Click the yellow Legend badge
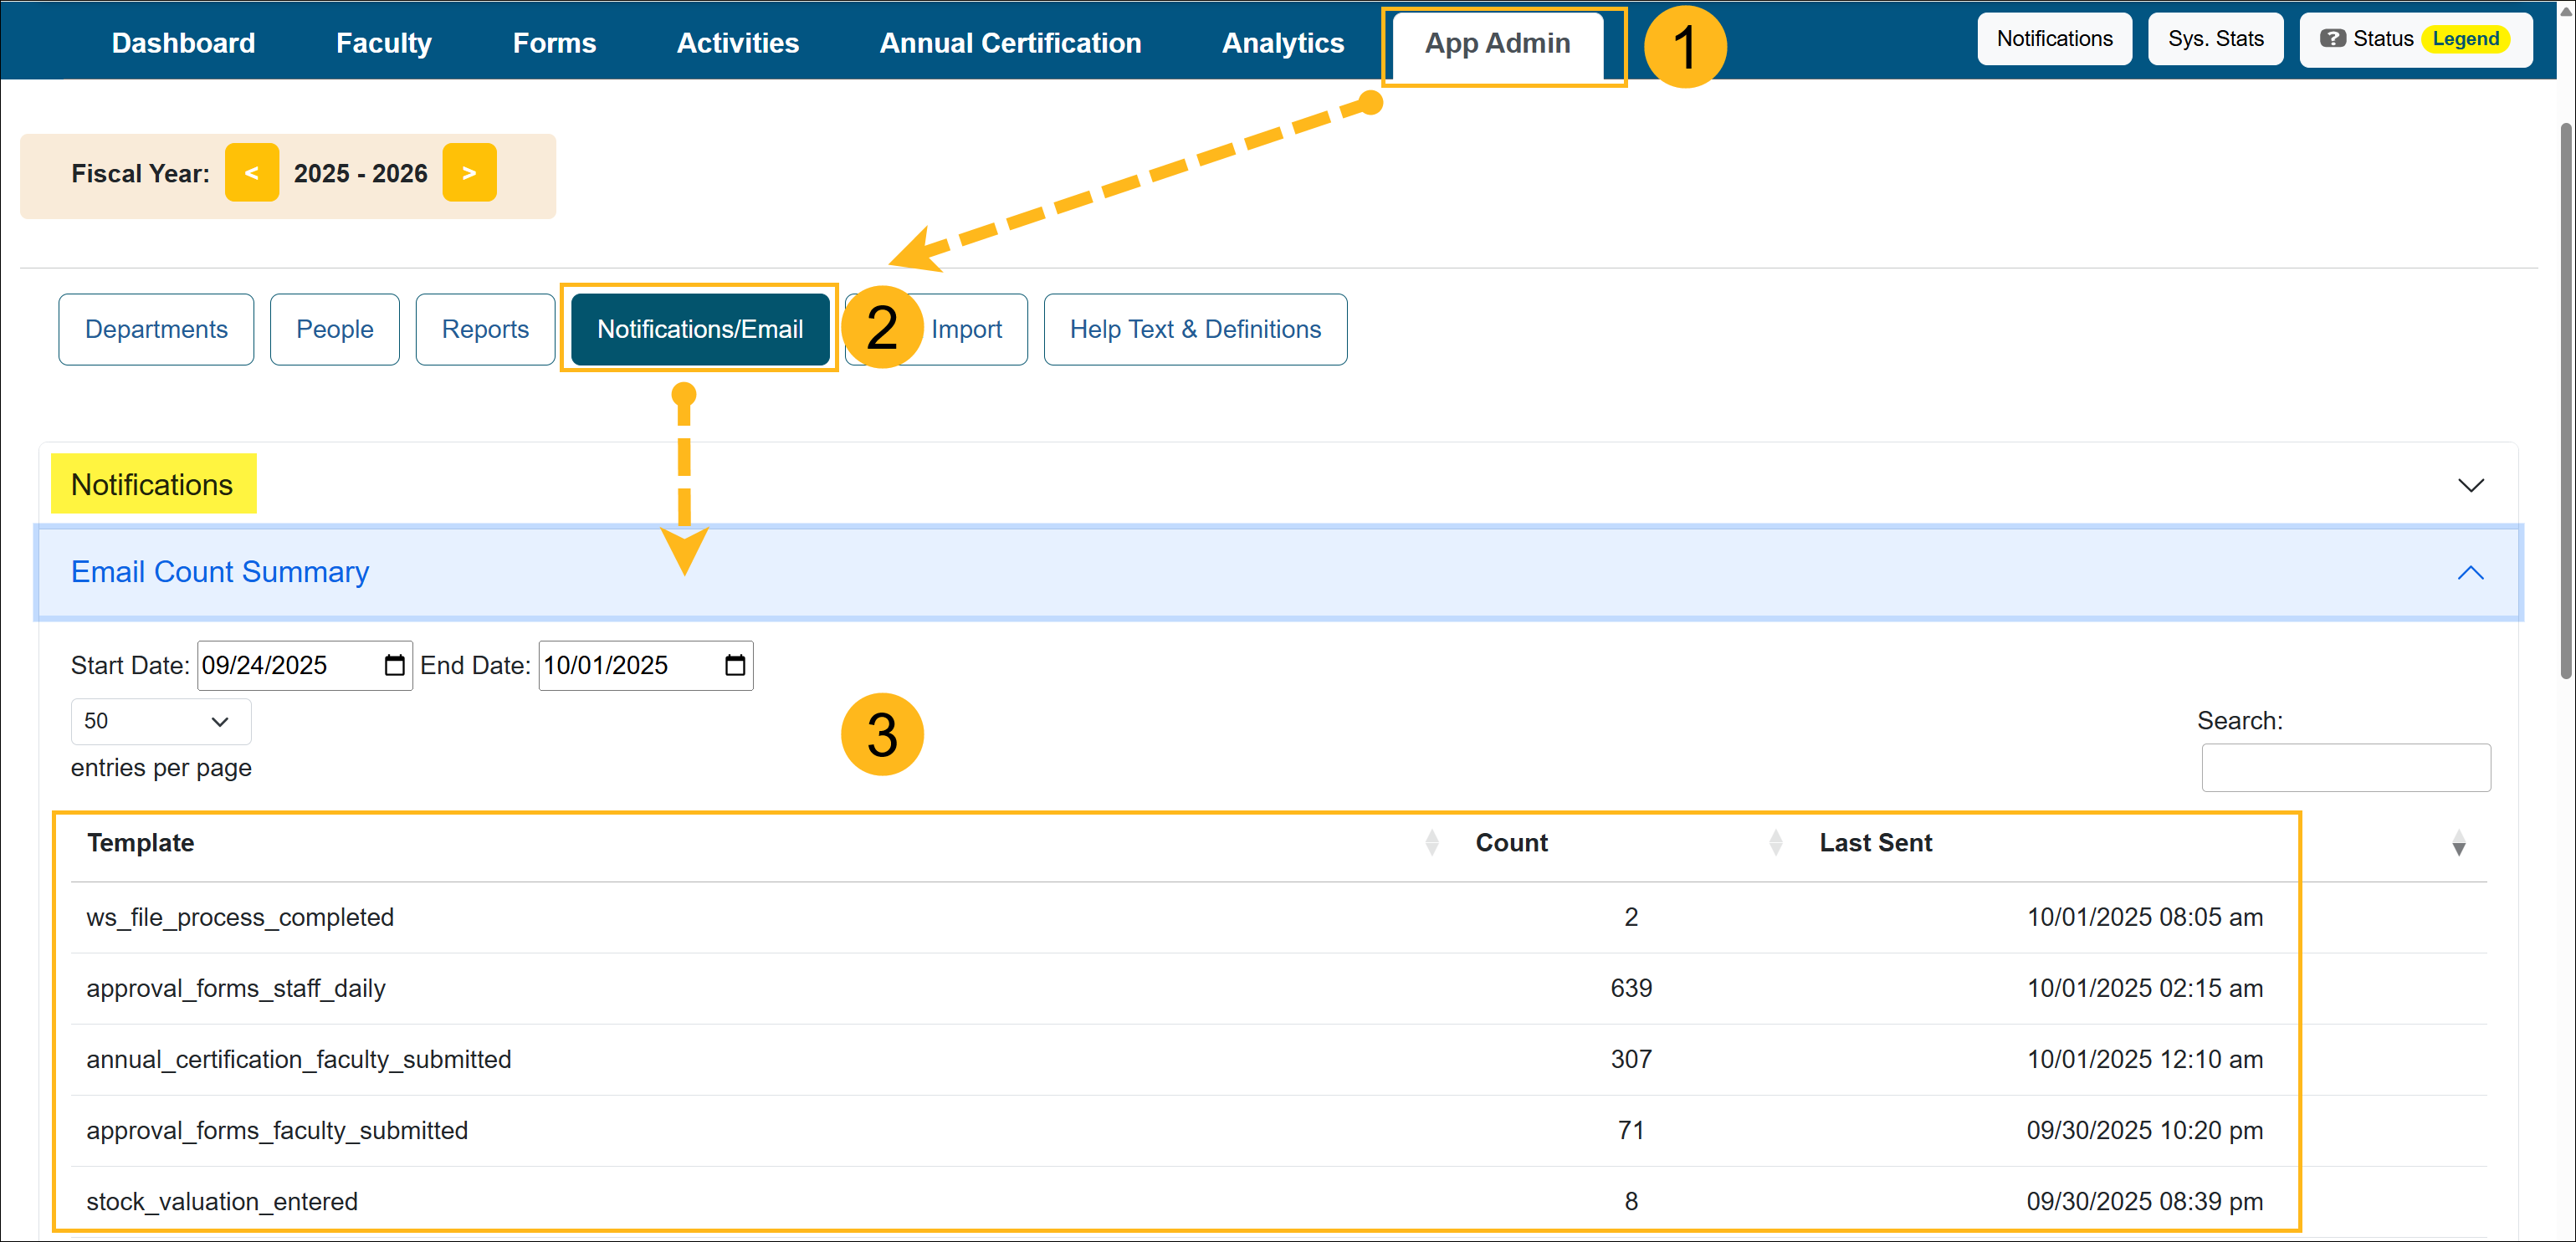This screenshot has height=1242, width=2576. 2465,39
